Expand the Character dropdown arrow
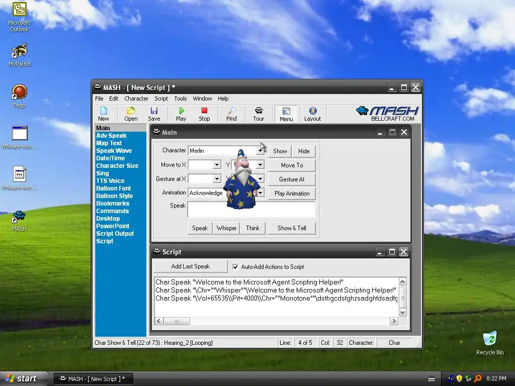Image resolution: width=515 pixels, height=386 pixels. pos(260,151)
